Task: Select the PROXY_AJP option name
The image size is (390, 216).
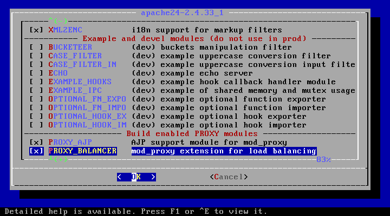Action: coord(70,143)
